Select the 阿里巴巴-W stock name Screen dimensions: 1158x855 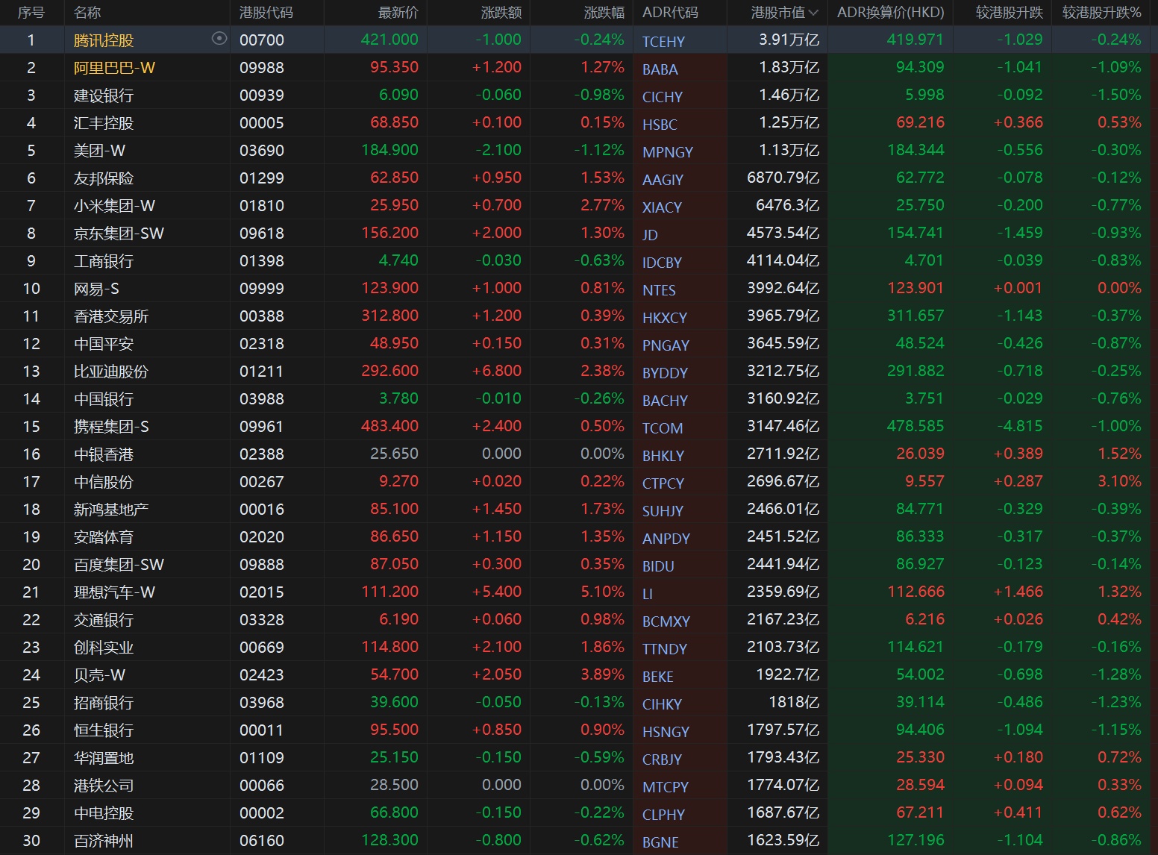point(114,68)
